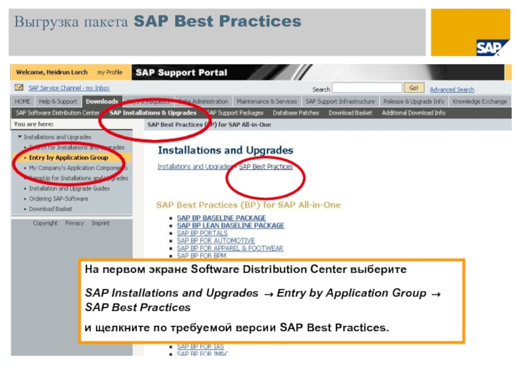519x389 pixels.
Task: Open SAP BP LEAN BASELINE PACKAGE link
Action: click(x=230, y=225)
